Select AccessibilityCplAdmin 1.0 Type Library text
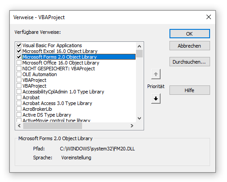This screenshot has width=227, height=182. 63,92
